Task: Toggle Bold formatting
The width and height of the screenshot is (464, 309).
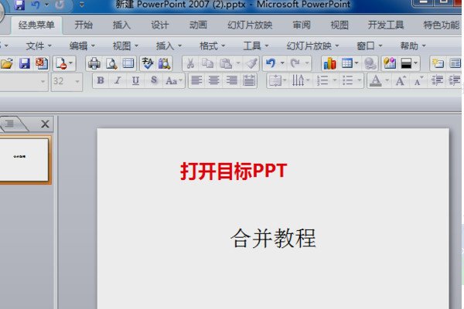Action: tap(101, 80)
